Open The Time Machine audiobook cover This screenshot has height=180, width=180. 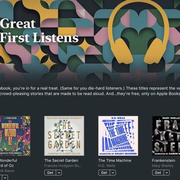118,136
